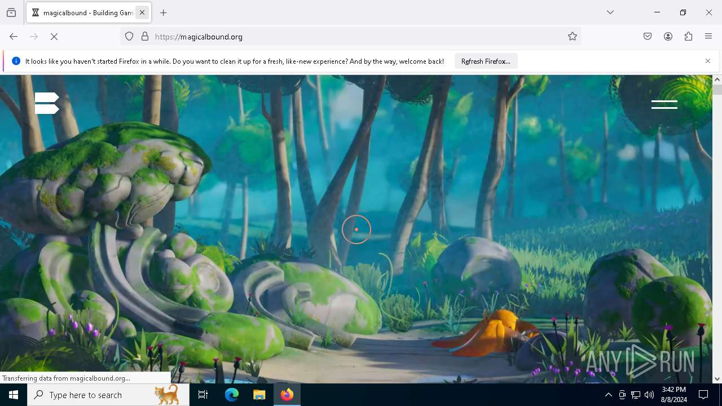Close the magicalbound tab
The image size is (722, 406).
click(x=142, y=12)
